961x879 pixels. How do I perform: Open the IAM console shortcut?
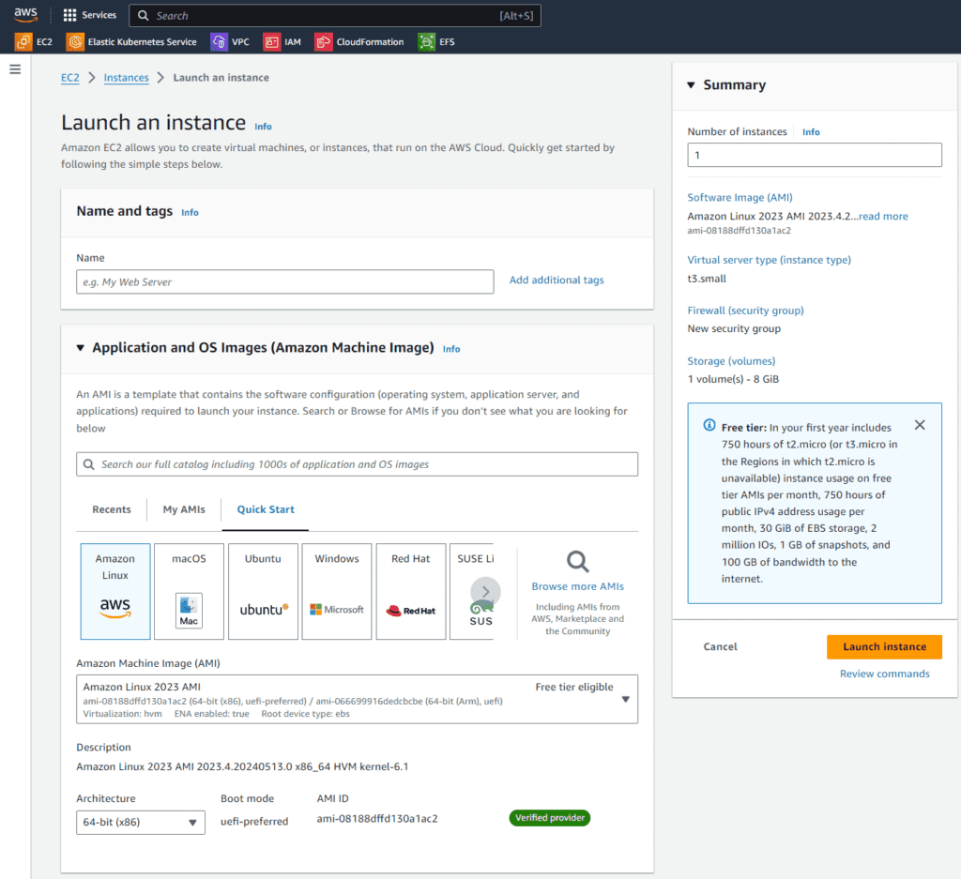point(282,41)
